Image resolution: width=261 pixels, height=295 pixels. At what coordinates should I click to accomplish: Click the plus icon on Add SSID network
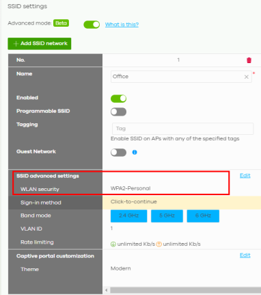pyautogui.click(x=16, y=44)
